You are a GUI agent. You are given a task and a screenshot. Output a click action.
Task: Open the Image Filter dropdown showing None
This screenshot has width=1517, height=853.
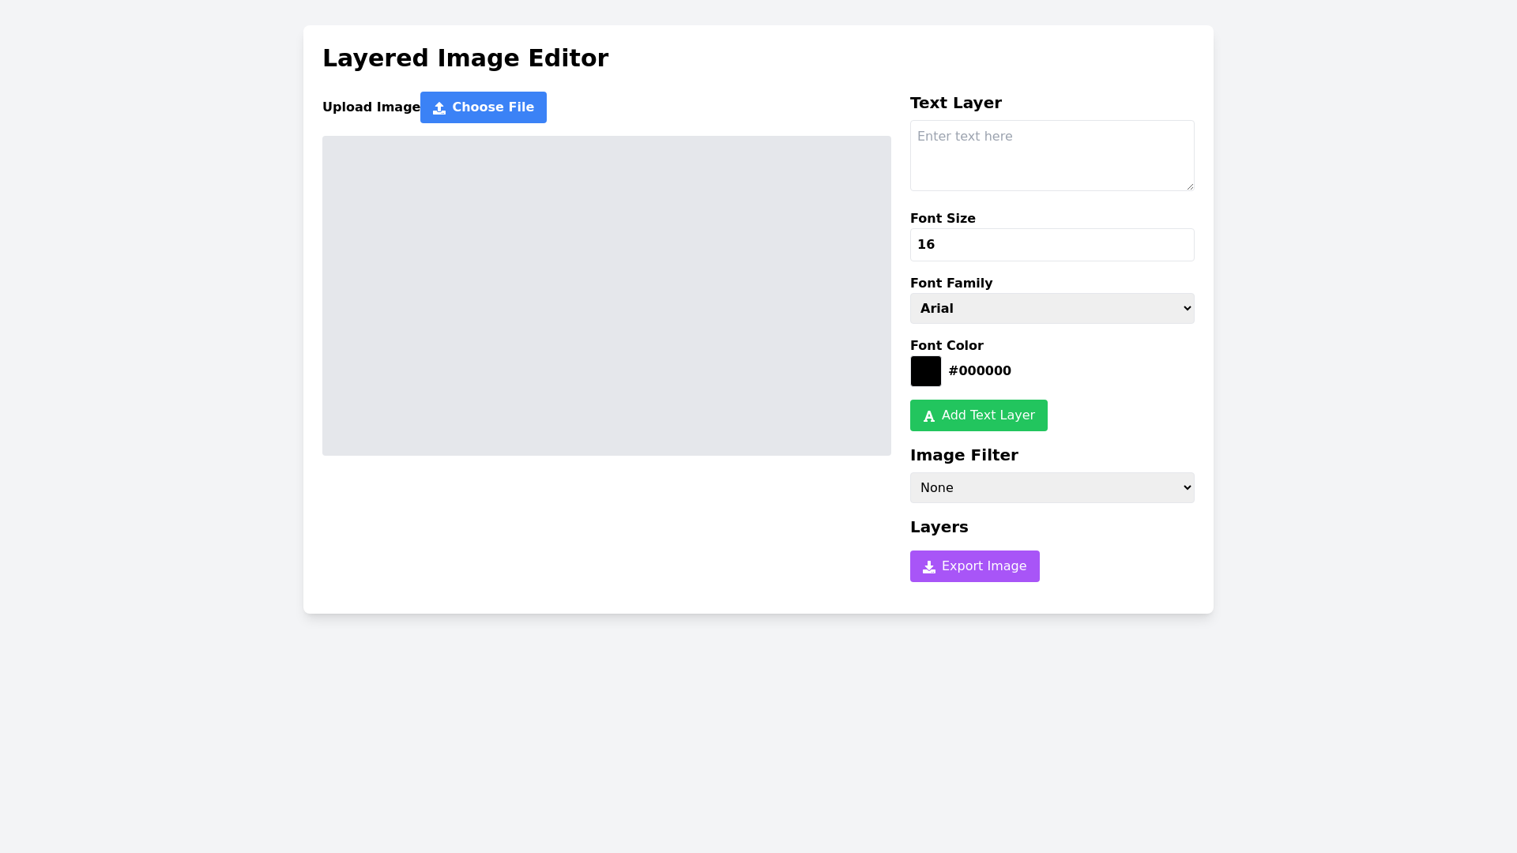click(1052, 487)
